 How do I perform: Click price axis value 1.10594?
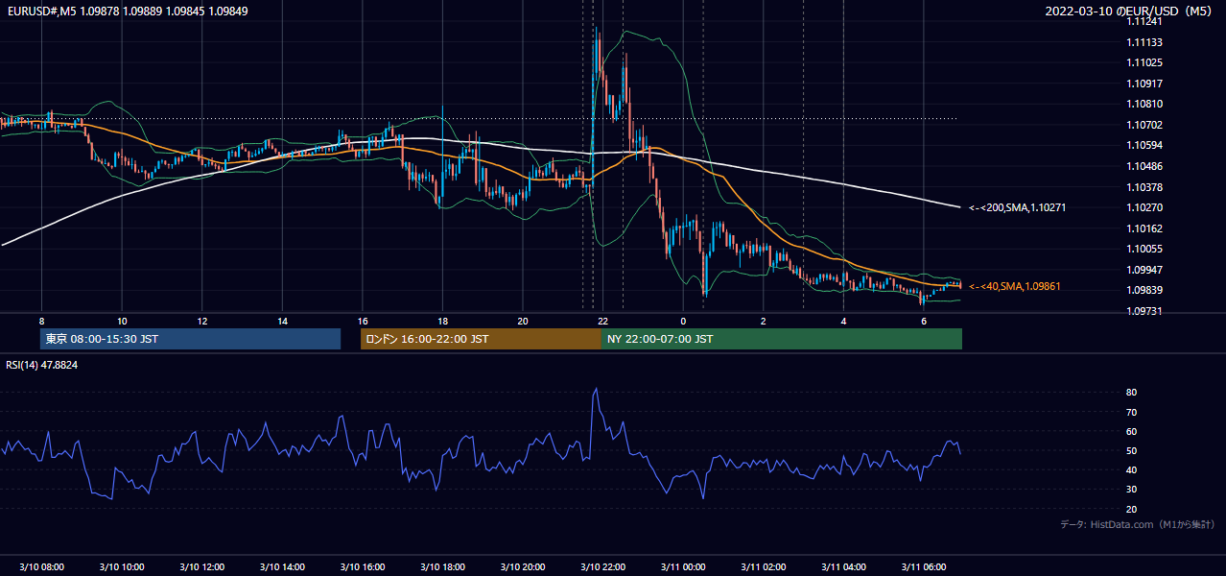pyautogui.click(x=1143, y=145)
